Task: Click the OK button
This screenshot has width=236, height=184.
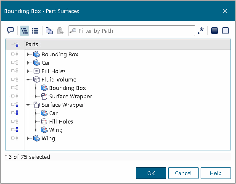Action: point(151,173)
